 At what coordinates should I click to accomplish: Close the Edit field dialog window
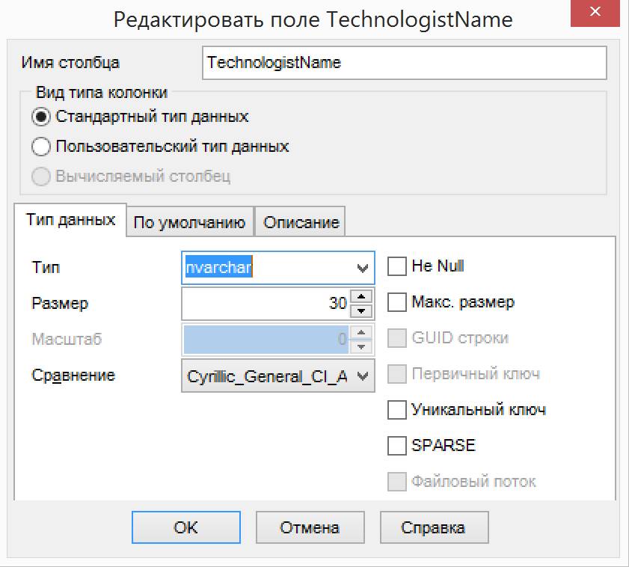(x=595, y=14)
